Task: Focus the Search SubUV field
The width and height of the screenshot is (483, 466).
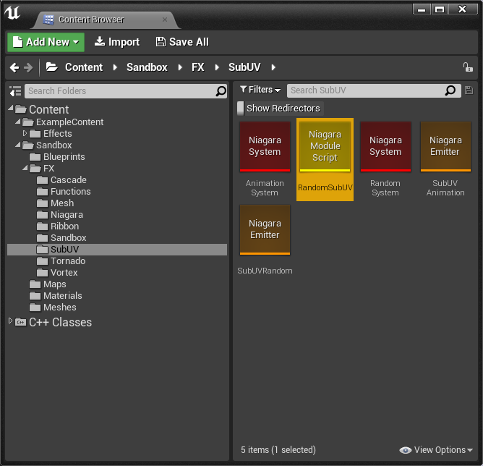Action: point(374,90)
